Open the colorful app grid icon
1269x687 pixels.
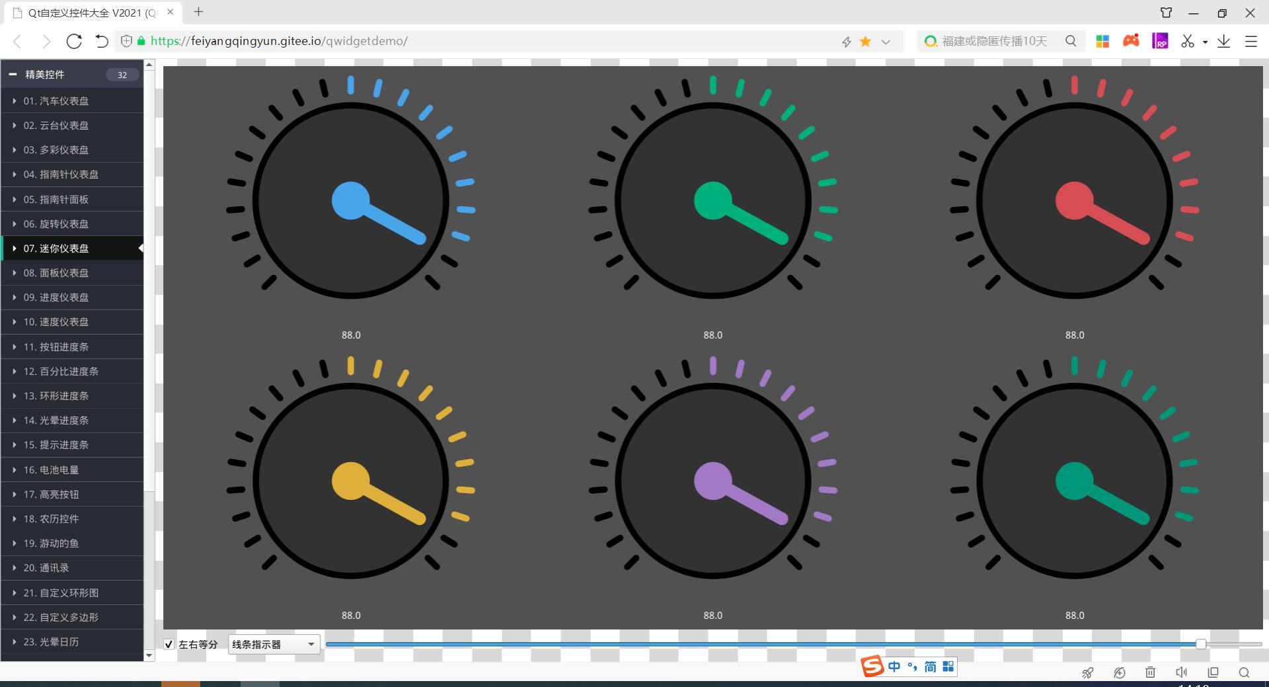click(x=1102, y=41)
